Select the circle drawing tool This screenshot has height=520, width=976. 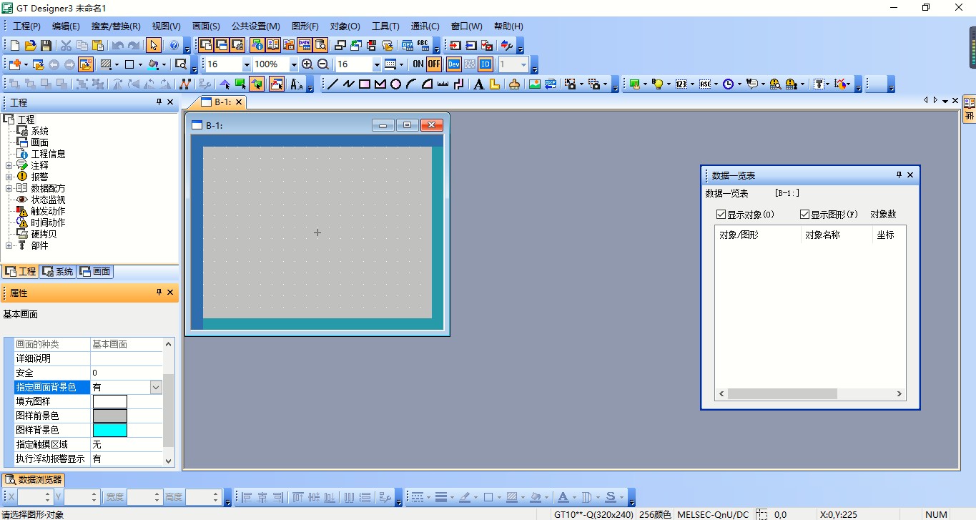pyautogui.click(x=396, y=84)
